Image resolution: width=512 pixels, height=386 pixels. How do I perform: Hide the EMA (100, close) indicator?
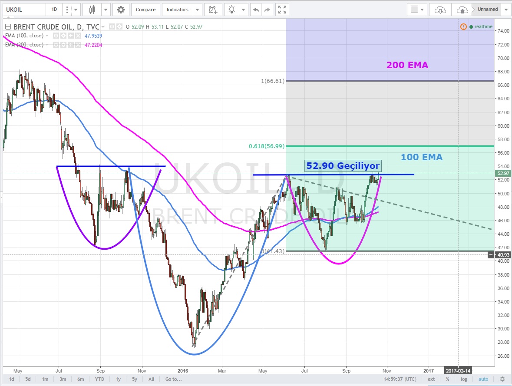click(56, 36)
